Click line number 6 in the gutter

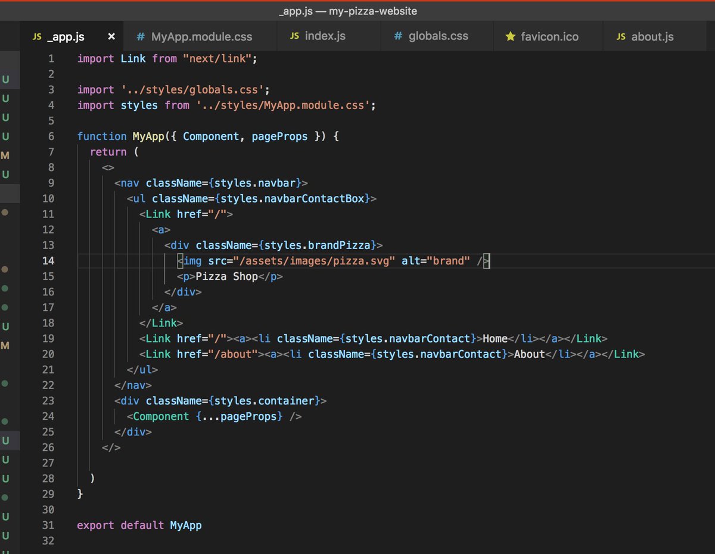51,136
